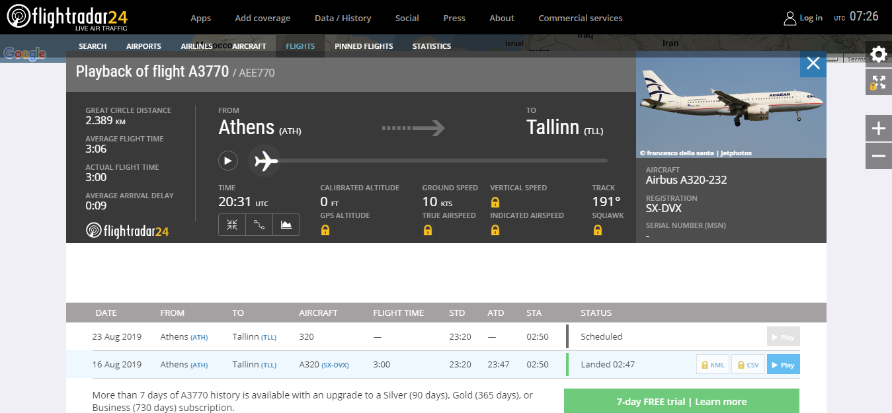Click Log in at the top
Image resolution: width=892 pixels, height=413 pixels.
[803, 18]
